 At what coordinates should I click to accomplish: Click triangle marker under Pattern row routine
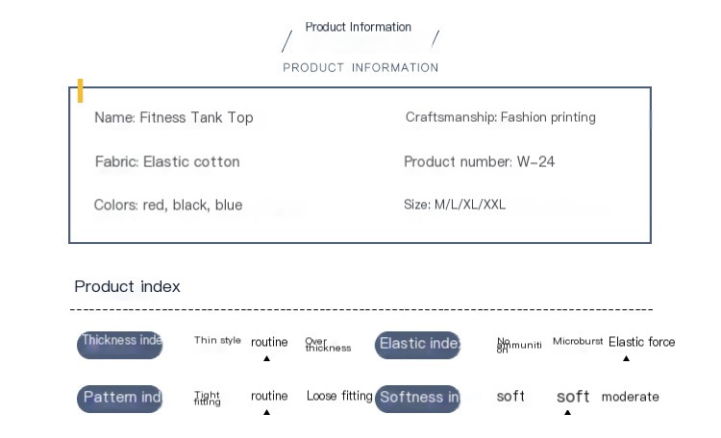(267, 413)
